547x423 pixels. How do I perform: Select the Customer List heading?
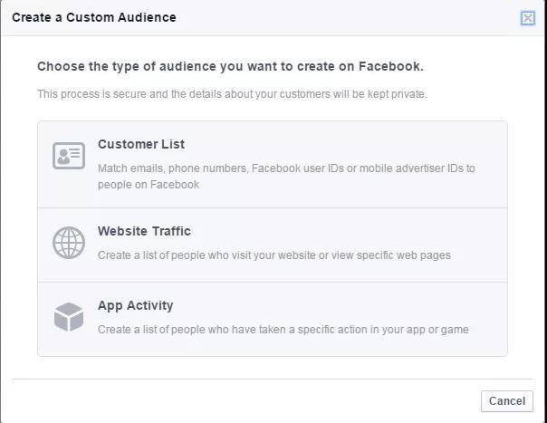point(141,144)
